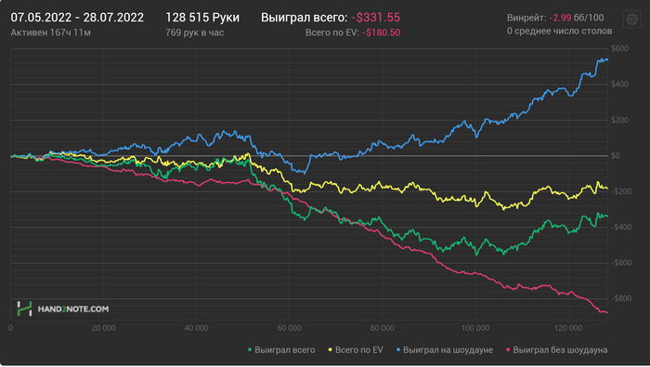Click the 120 000 x-axis label
This screenshot has height=367, width=650.
click(x=568, y=328)
